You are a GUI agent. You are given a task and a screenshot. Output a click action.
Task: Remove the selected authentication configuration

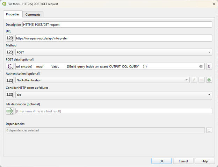click(202, 80)
